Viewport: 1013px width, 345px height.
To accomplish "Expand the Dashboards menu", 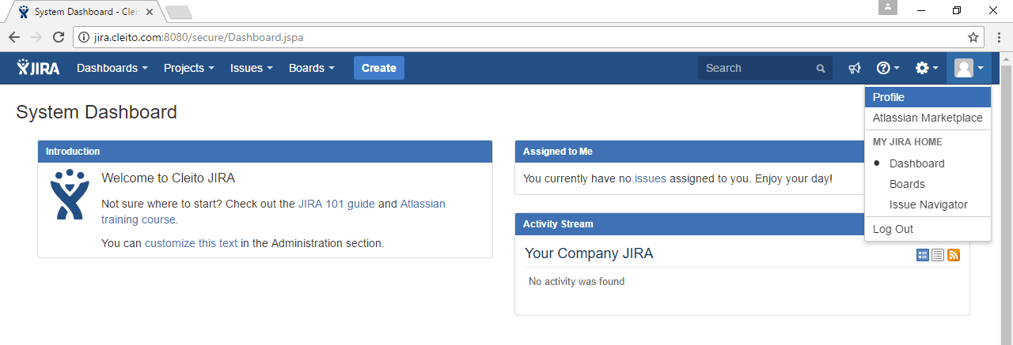I will (112, 69).
